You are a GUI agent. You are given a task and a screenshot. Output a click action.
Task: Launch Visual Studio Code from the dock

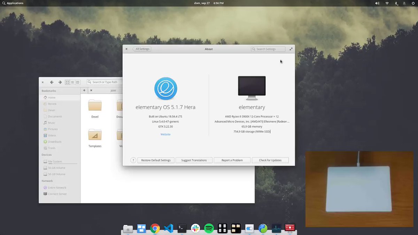point(168,228)
